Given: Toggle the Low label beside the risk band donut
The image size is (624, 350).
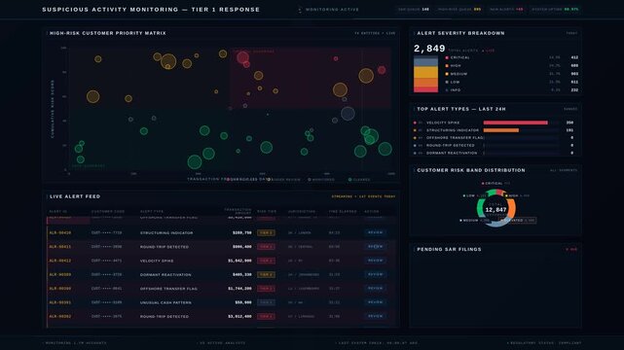Looking at the screenshot, I should (x=474, y=195).
